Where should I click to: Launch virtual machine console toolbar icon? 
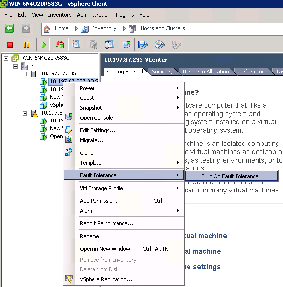(126, 45)
